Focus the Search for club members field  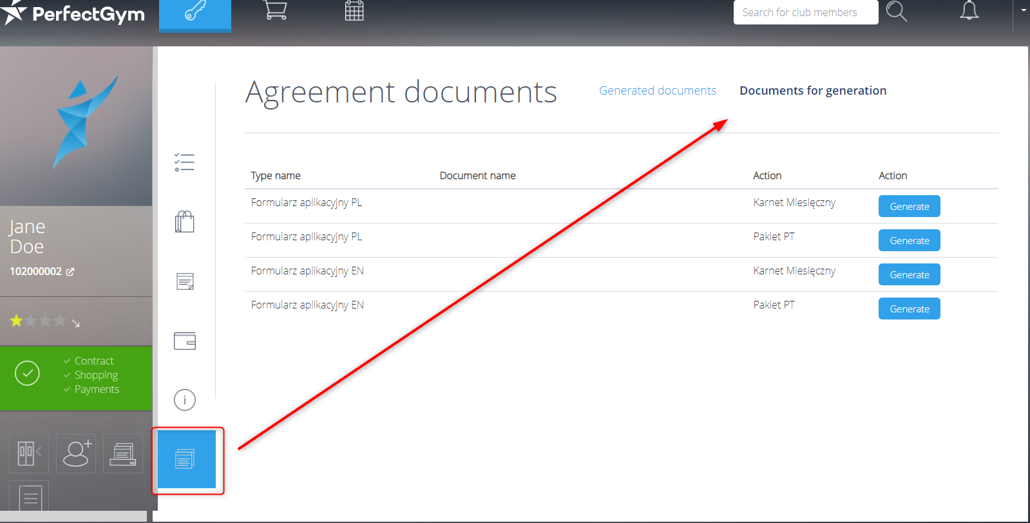point(805,12)
